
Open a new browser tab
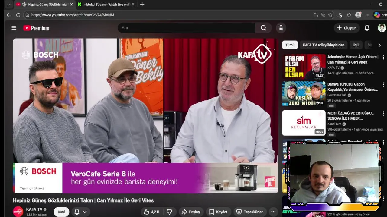click(142, 5)
